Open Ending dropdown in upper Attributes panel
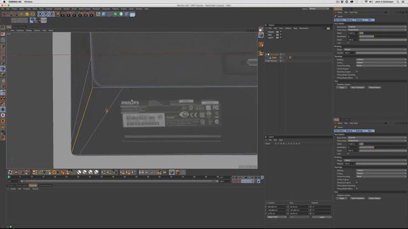 tap(381, 62)
